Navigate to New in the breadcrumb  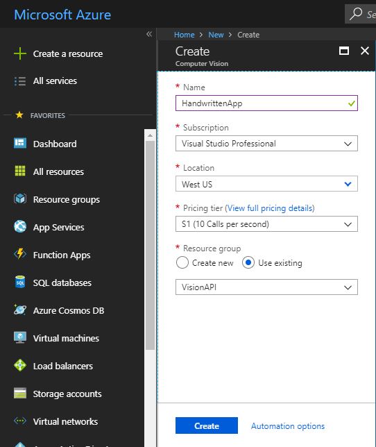(216, 35)
